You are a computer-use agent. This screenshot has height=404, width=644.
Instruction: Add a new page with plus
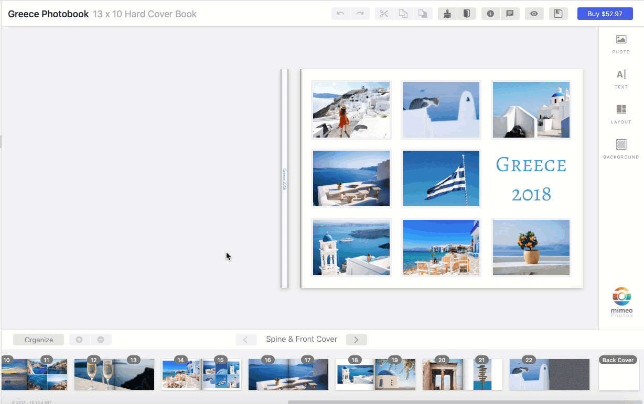pyautogui.click(x=80, y=340)
